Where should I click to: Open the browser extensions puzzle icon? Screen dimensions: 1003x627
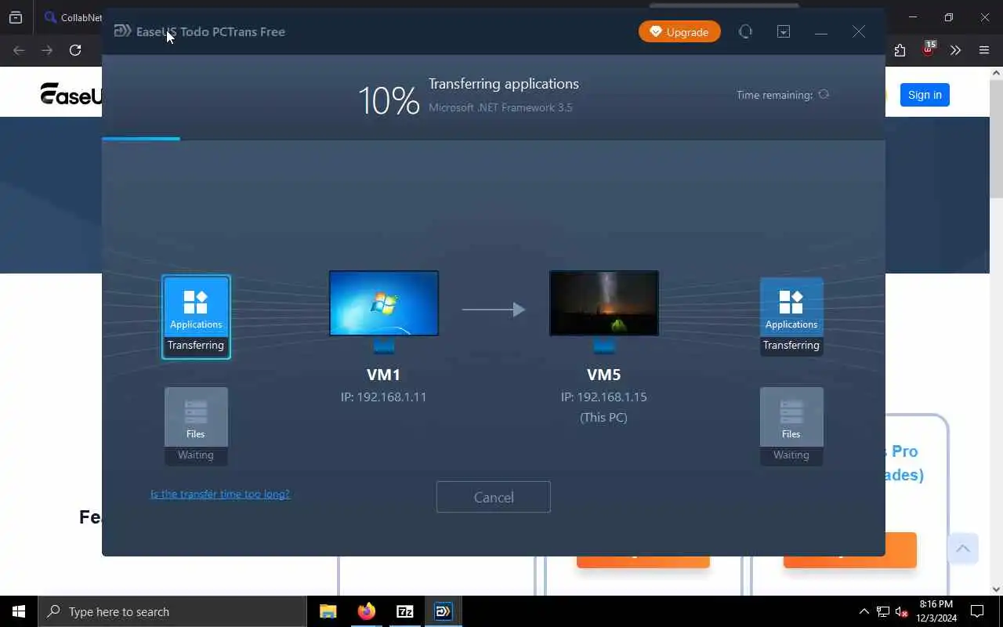coord(900,50)
